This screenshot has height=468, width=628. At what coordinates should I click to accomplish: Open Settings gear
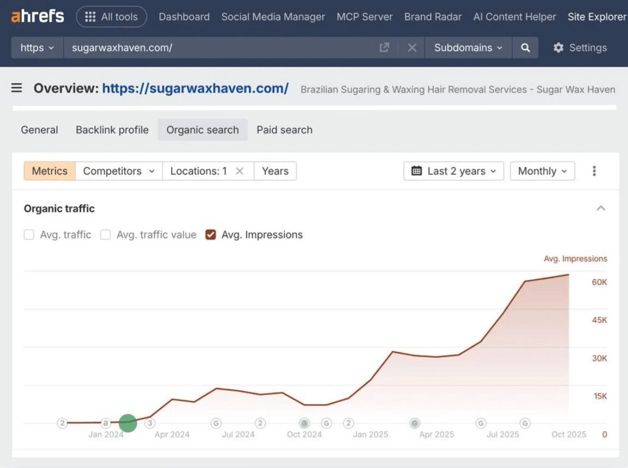tap(580, 47)
